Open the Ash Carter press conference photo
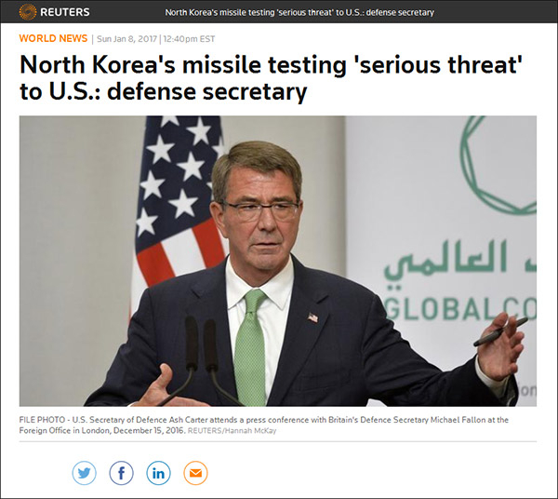Viewport: 558px width, 499px height. coord(277,261)
